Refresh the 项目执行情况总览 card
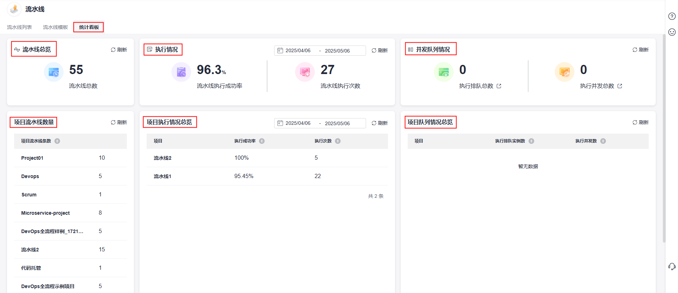The width and height of the screenshot is (678, 293). point(379,123)
